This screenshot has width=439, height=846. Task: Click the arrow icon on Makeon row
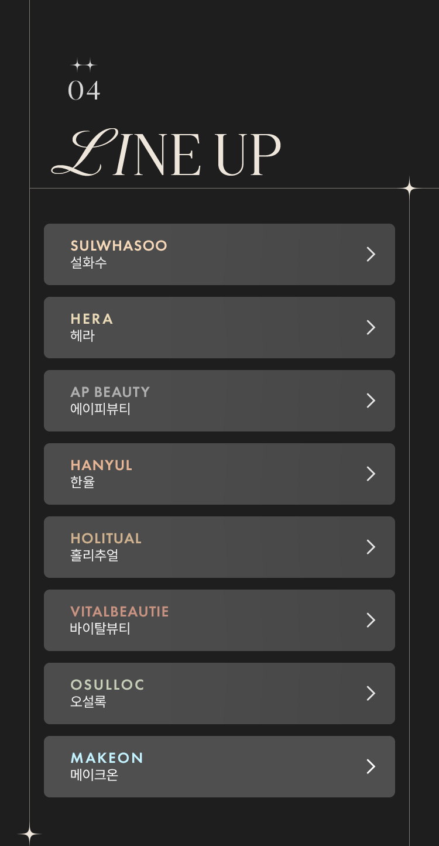pos(371,766)
